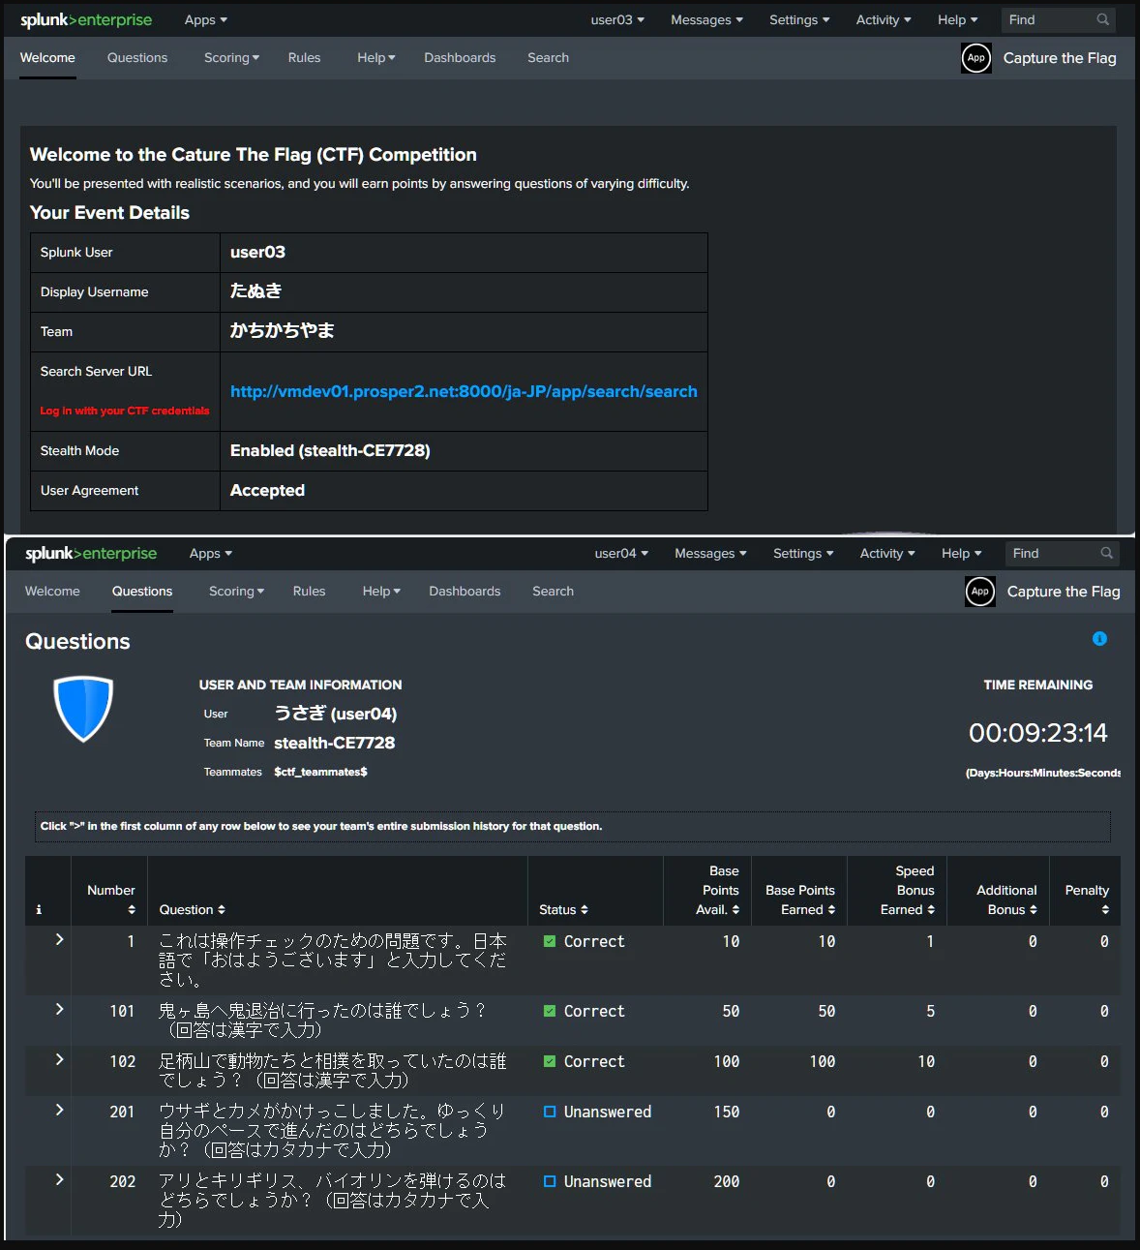Sort table by the Number column
The height and width of the screenshot is (1250, 1140).
point(111,899)
